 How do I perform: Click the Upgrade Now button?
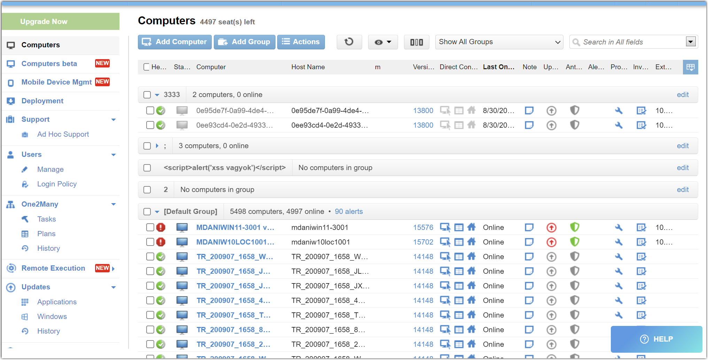[x=61, y=22]
